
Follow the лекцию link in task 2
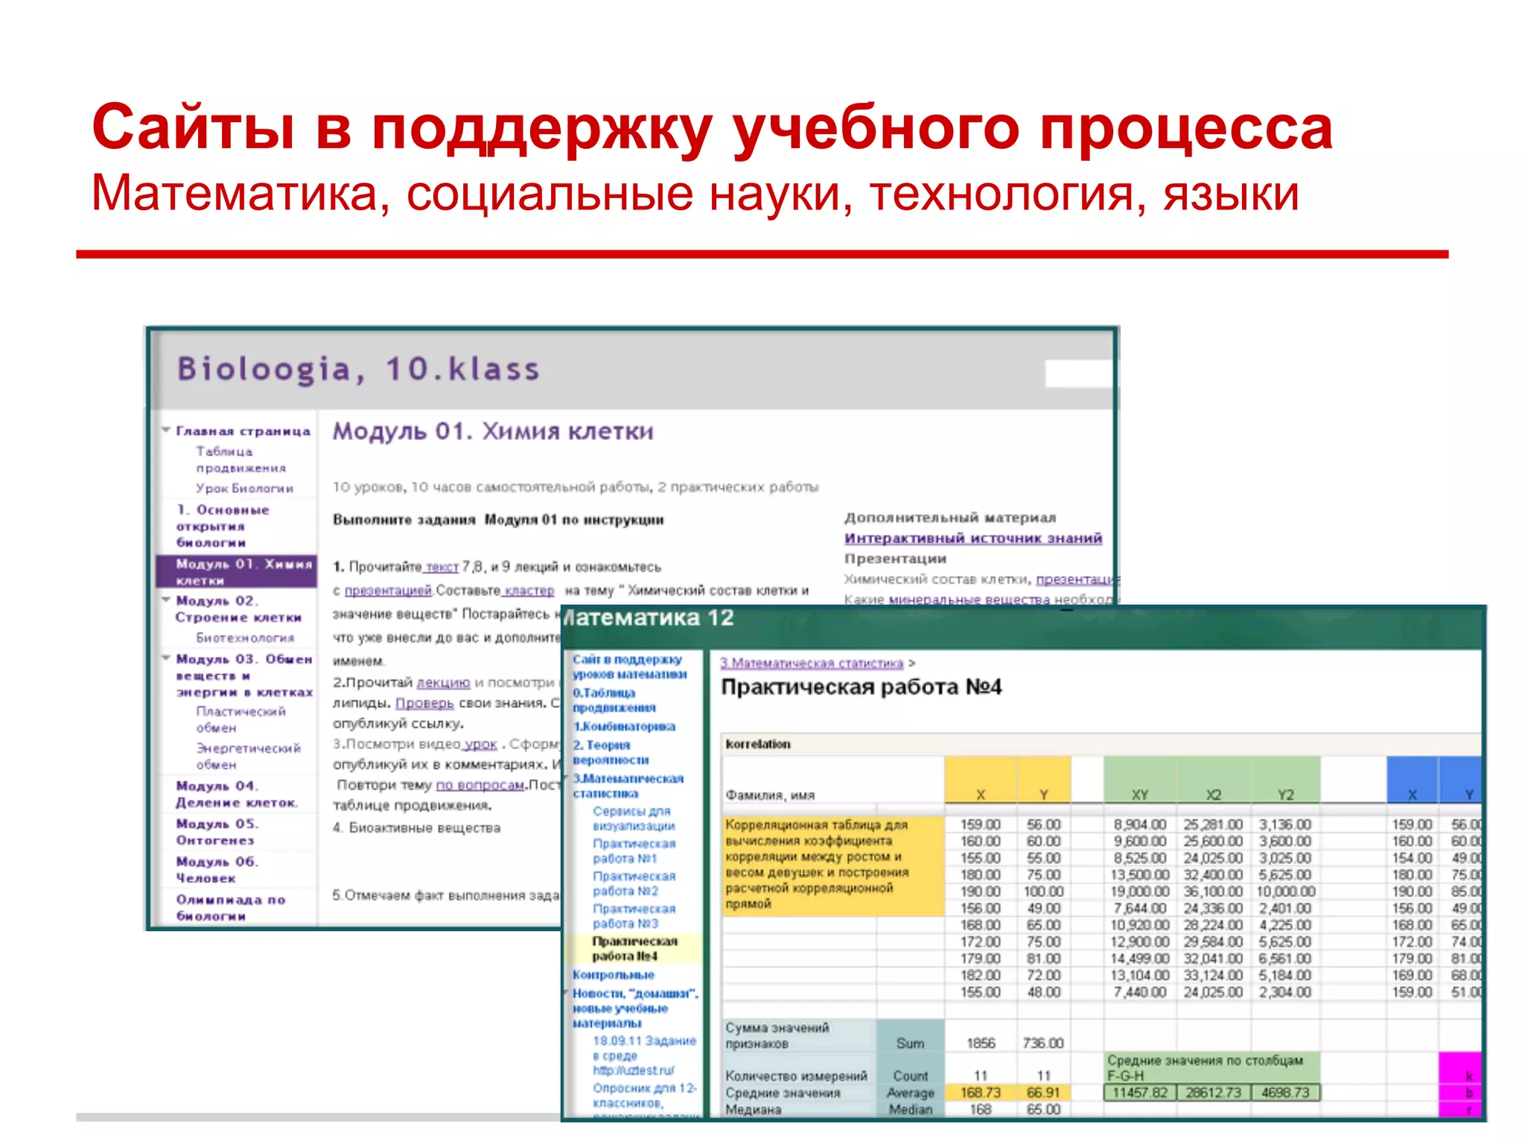pos(443,682)
